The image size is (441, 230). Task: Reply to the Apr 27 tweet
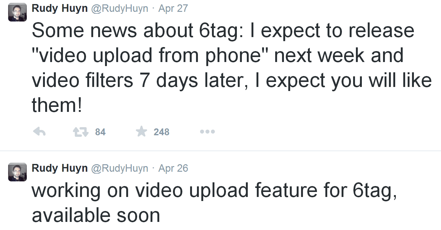click(39, 132)
